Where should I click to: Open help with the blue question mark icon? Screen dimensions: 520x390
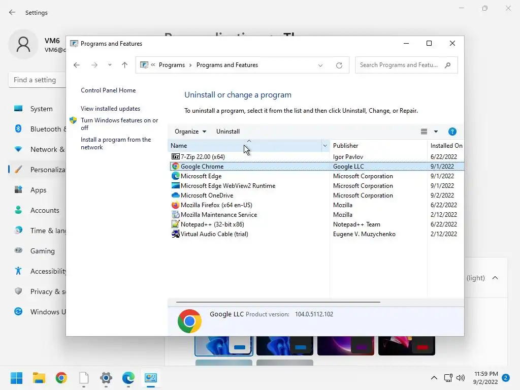(x=452, y=132)
